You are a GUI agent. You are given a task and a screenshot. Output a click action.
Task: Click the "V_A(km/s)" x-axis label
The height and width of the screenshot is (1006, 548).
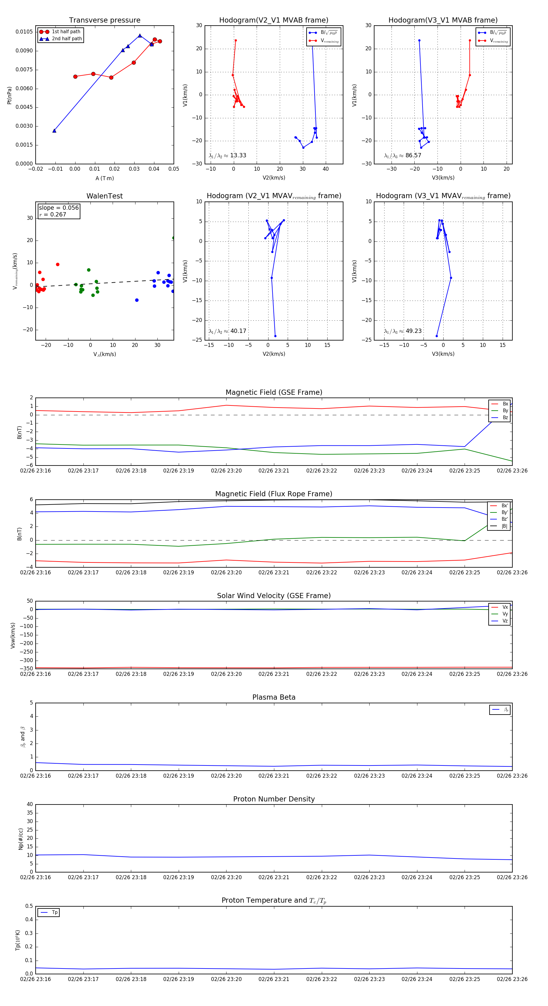point(104,354)
